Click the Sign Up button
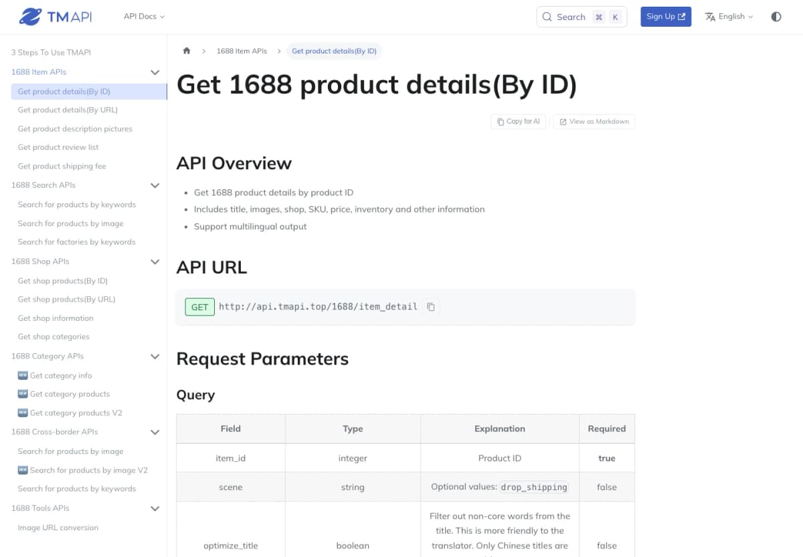Viewport: 803px width, 557px height. pyautogui.click(x=666, y=17)
